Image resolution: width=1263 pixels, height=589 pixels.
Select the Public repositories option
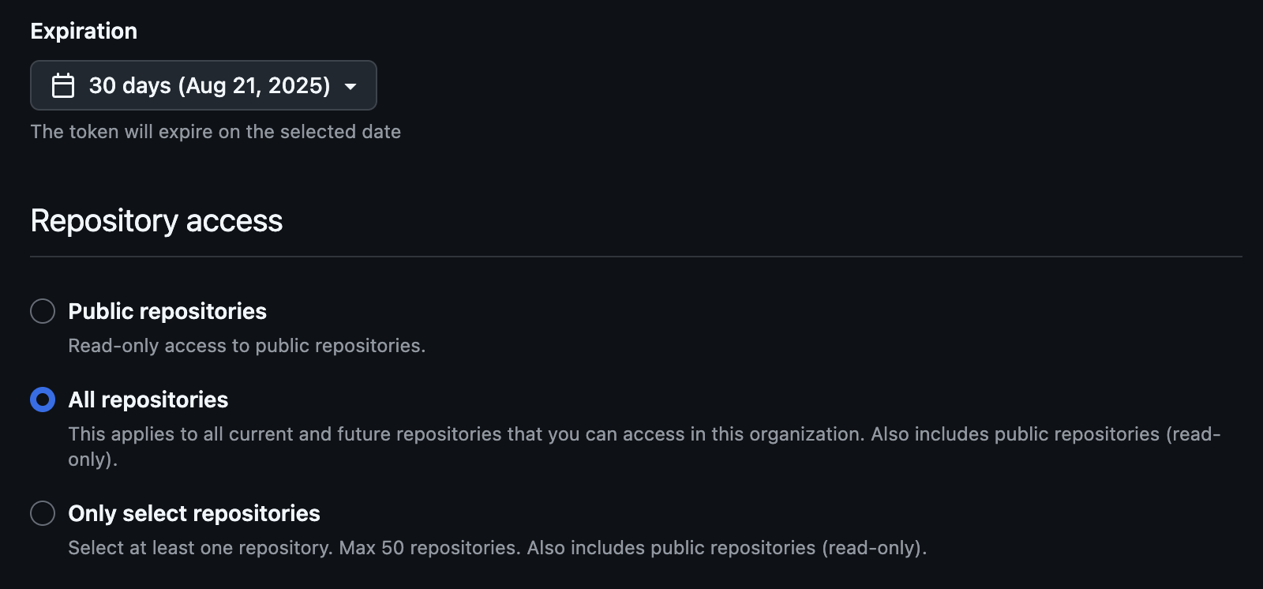167,312
